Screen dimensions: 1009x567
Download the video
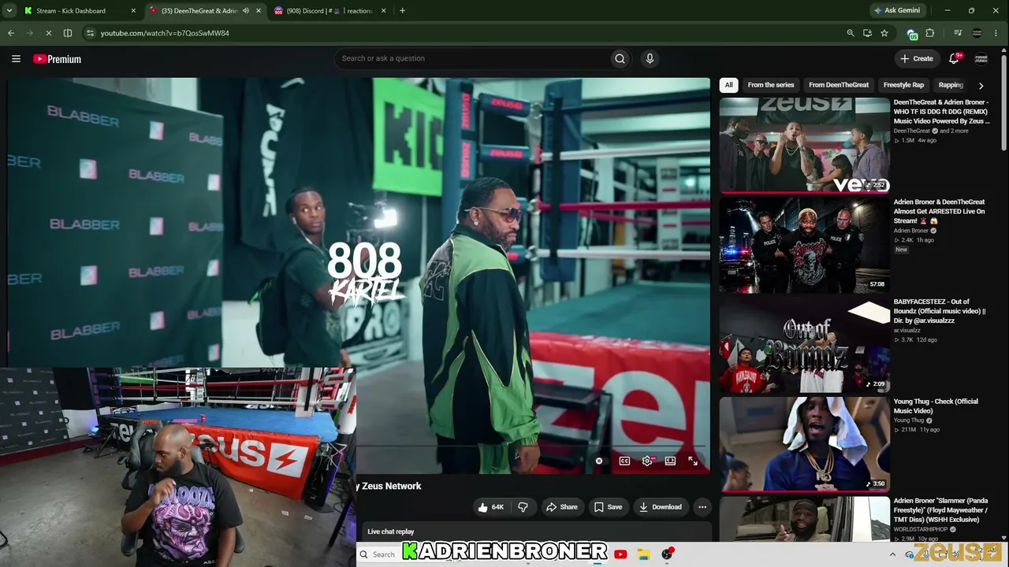pos(661,507)
